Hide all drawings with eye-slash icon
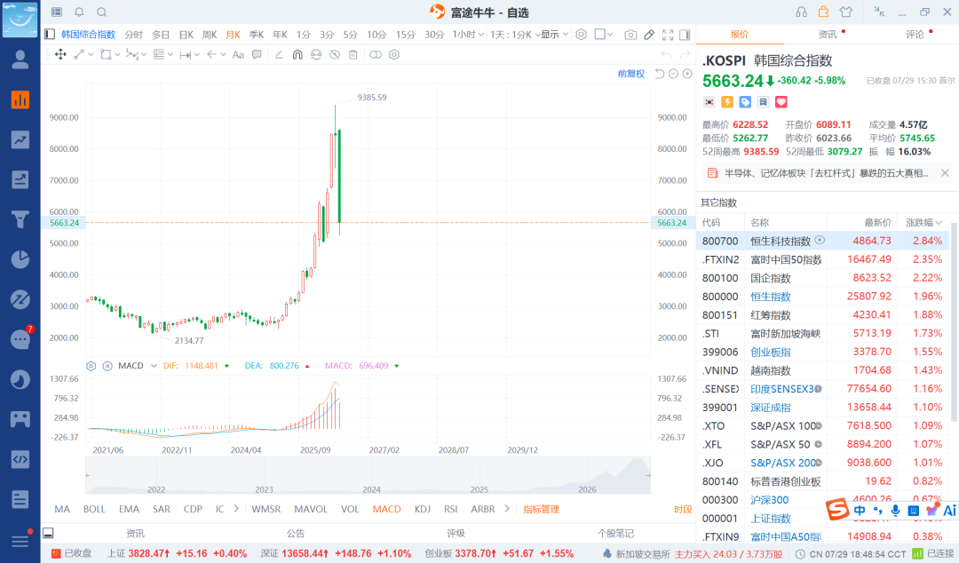This screenshot has height=563, width=959. point(335,54)
